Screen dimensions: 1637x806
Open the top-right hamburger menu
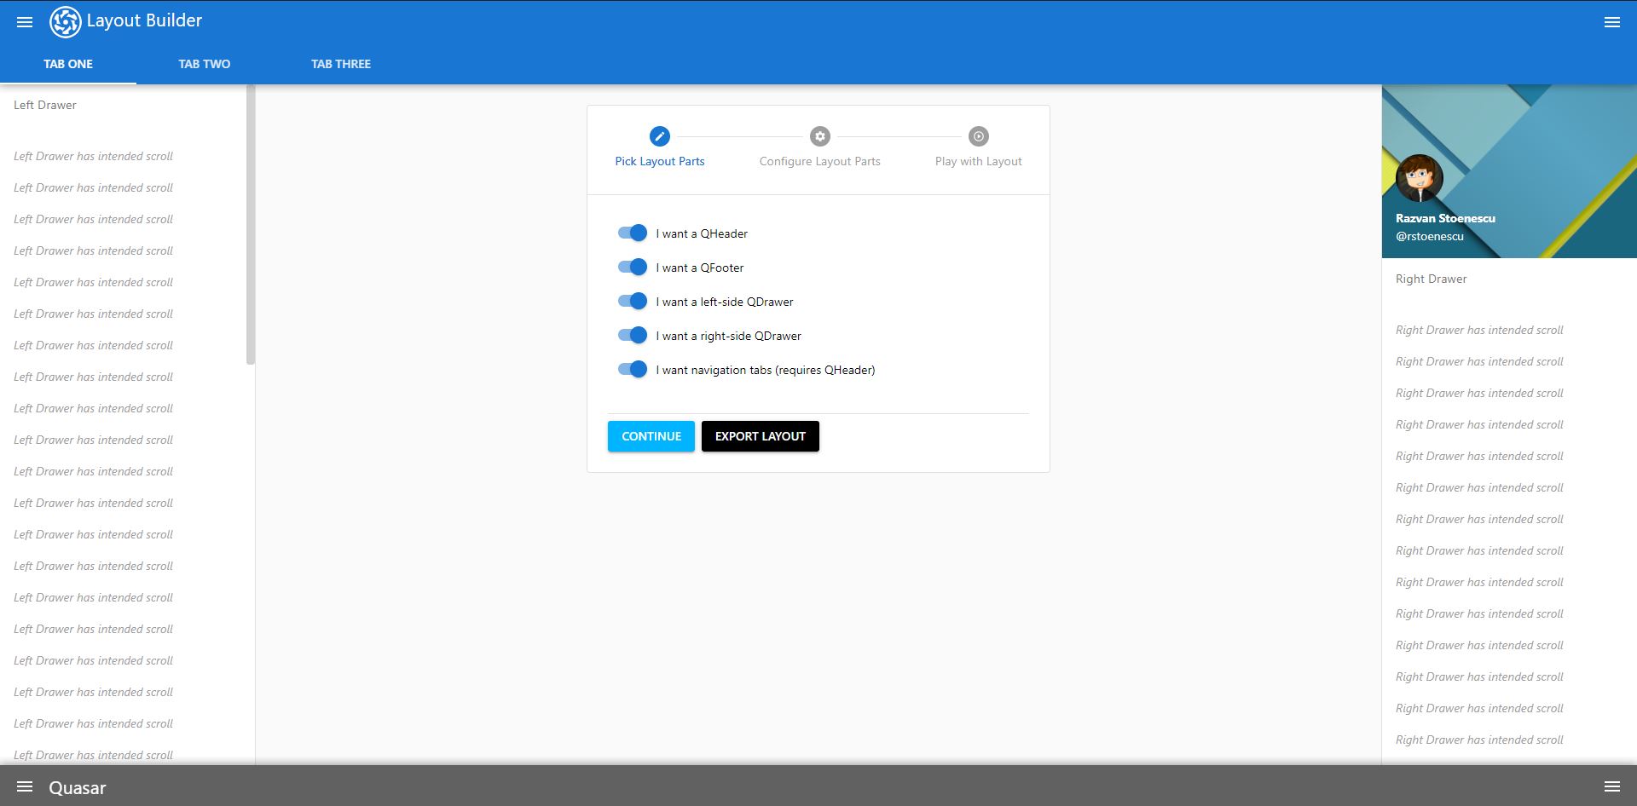coord(1612,21)
